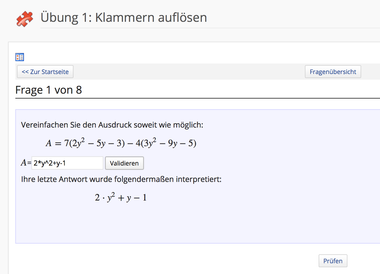
Task: Click the empty area below the interpreted formula
Action: pos(188,223)
